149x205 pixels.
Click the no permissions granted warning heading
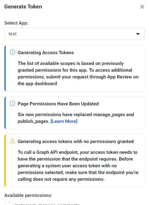[x=76, y=141]
